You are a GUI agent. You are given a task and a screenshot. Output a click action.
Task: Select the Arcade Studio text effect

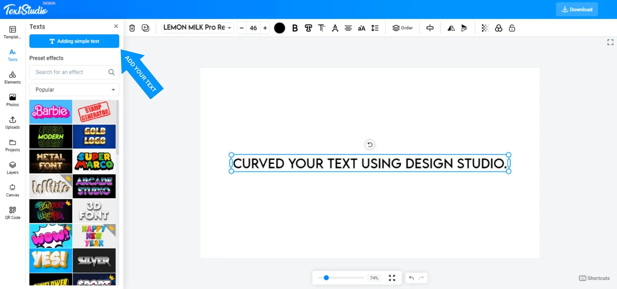tap(94, 186)
